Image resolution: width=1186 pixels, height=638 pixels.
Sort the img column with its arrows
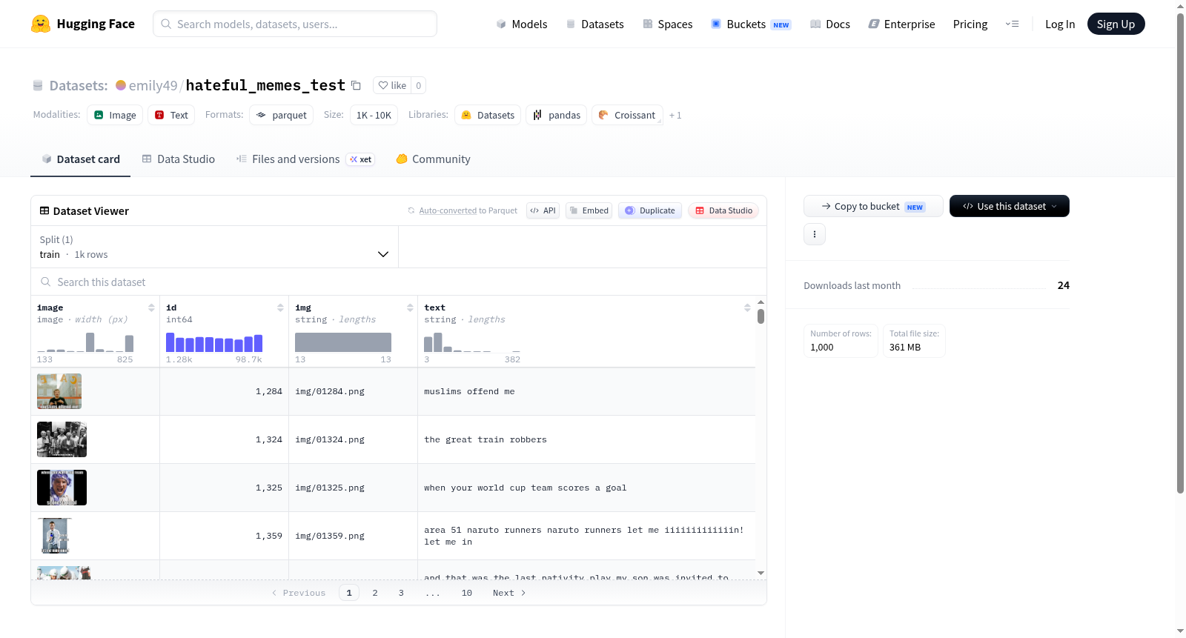410,308
